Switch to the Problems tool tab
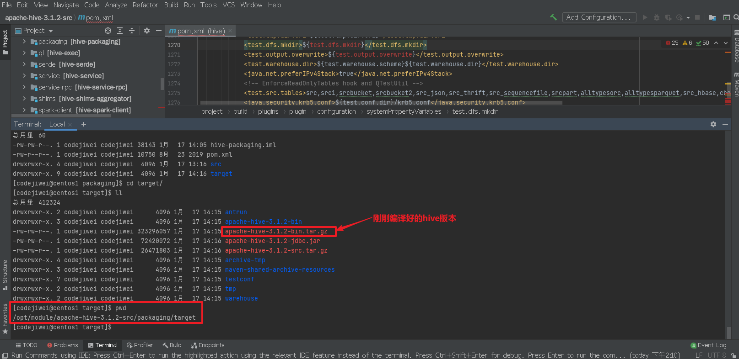This screenshot has width=739, height=359. tap(62, 345)
